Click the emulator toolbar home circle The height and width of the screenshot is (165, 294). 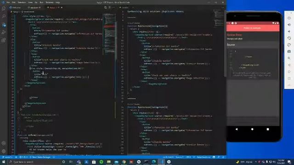(289, 71)
